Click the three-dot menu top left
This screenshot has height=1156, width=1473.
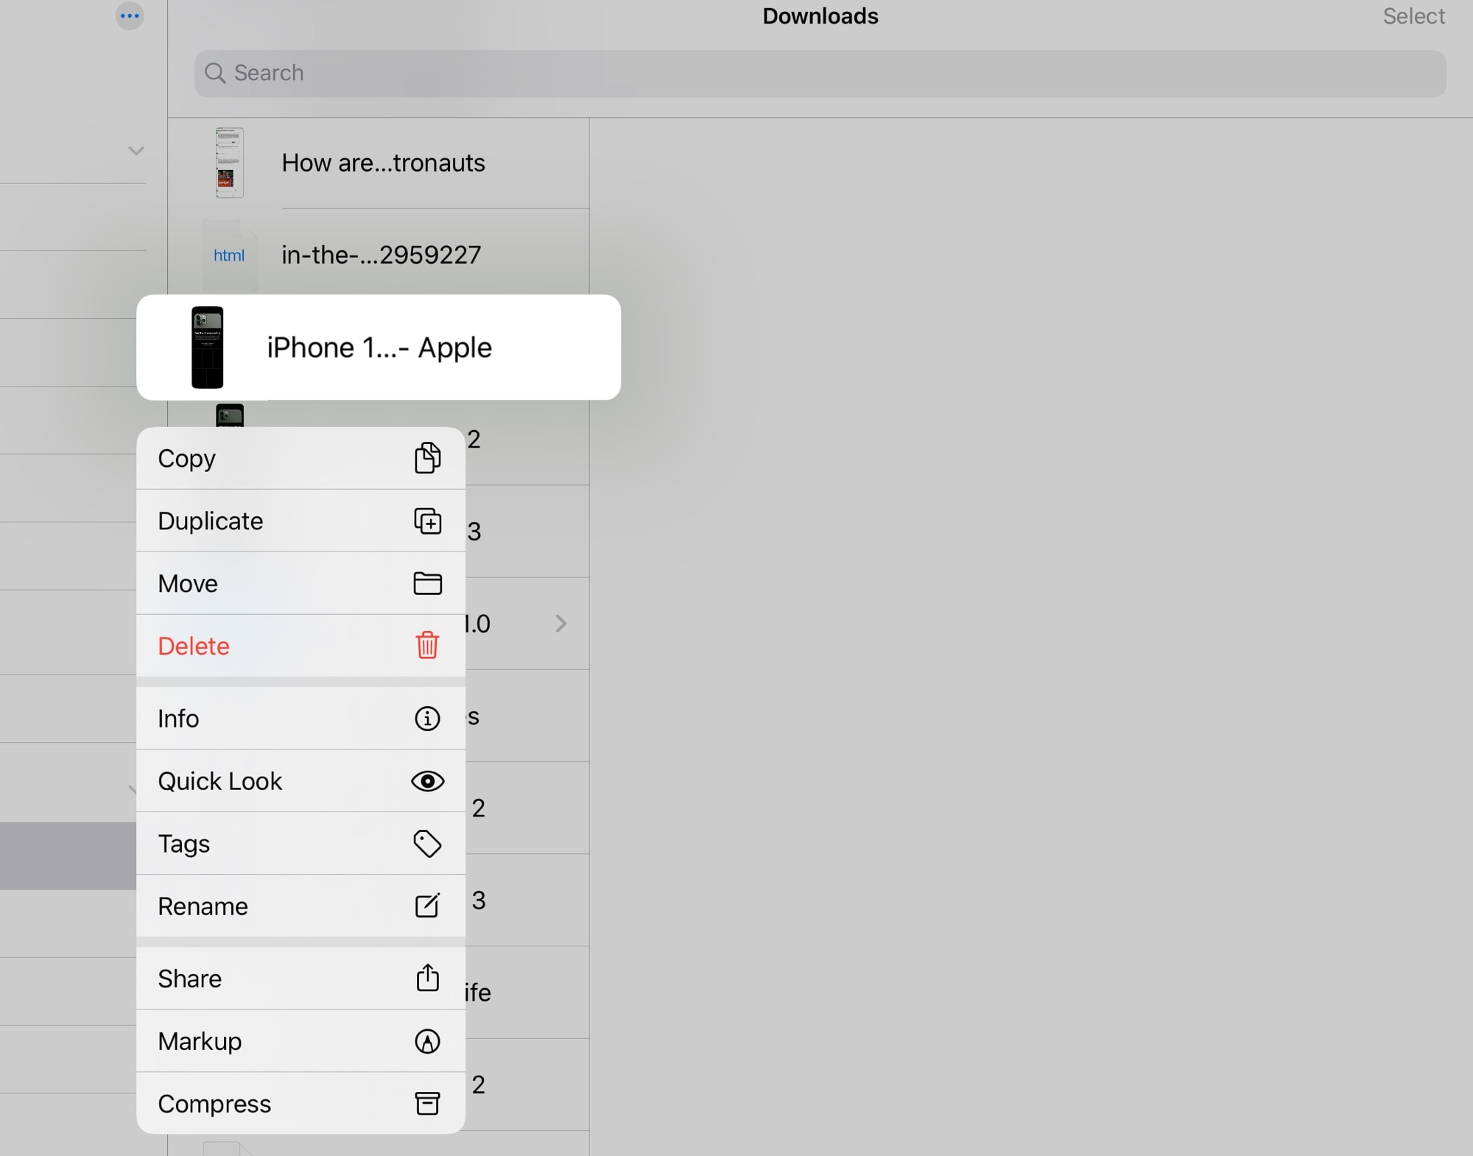[129, 15]
